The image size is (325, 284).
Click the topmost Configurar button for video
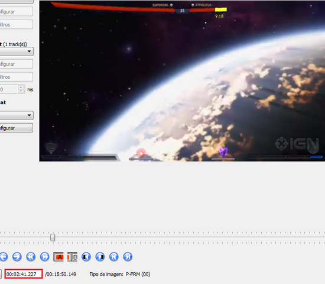(x=16, y=12)
